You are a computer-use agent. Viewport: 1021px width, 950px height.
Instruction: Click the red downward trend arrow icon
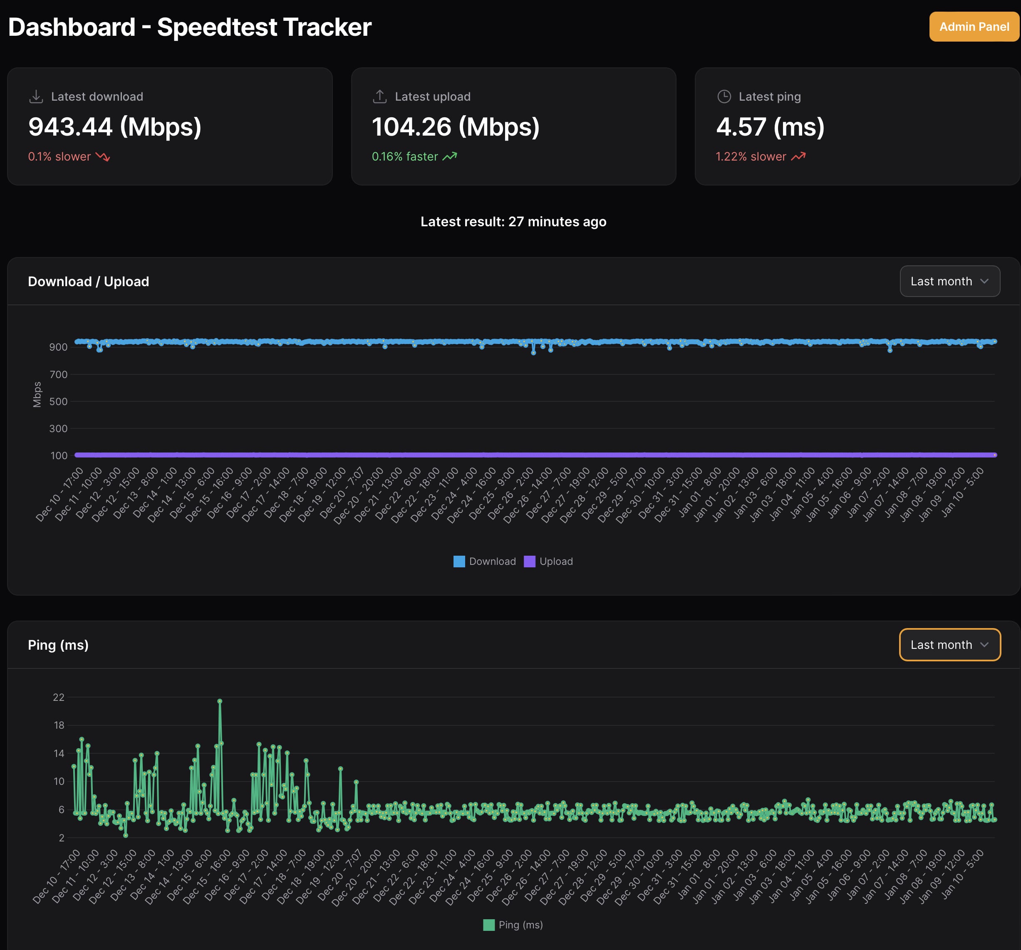103,157
